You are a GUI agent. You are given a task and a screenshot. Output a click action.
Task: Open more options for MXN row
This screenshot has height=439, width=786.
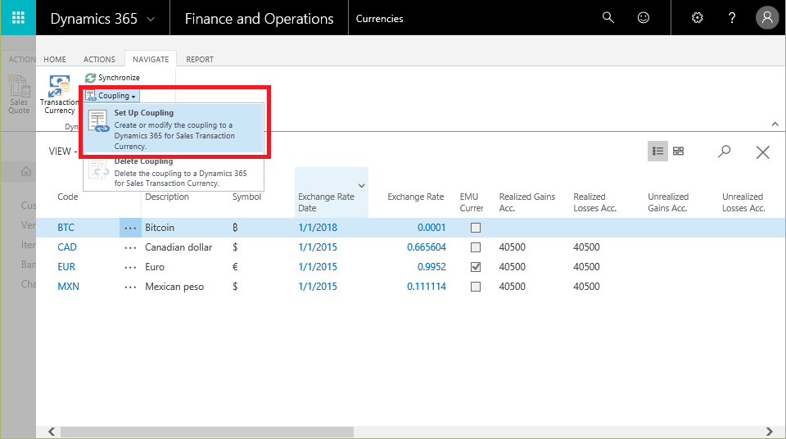pyautogui.click(x=130, y=287)
